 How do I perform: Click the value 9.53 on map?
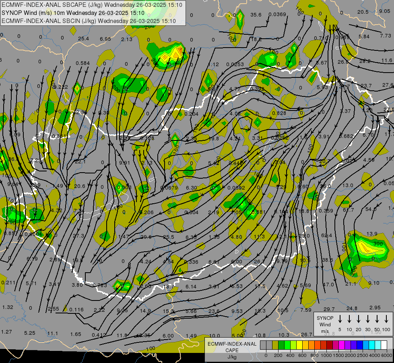237,311
